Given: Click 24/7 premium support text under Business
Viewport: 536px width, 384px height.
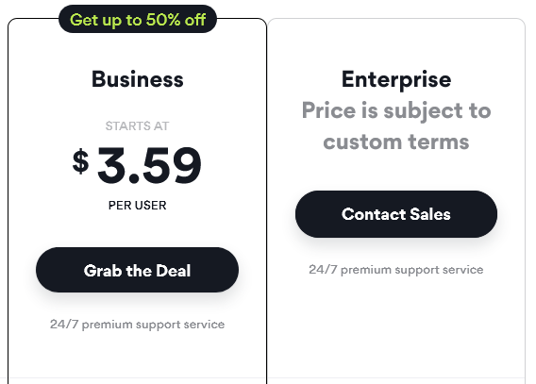Looking at the screenshot, I should (x=137, y=325).
